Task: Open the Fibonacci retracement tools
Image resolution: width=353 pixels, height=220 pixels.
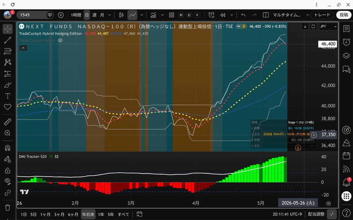Action: coord(8,51)
